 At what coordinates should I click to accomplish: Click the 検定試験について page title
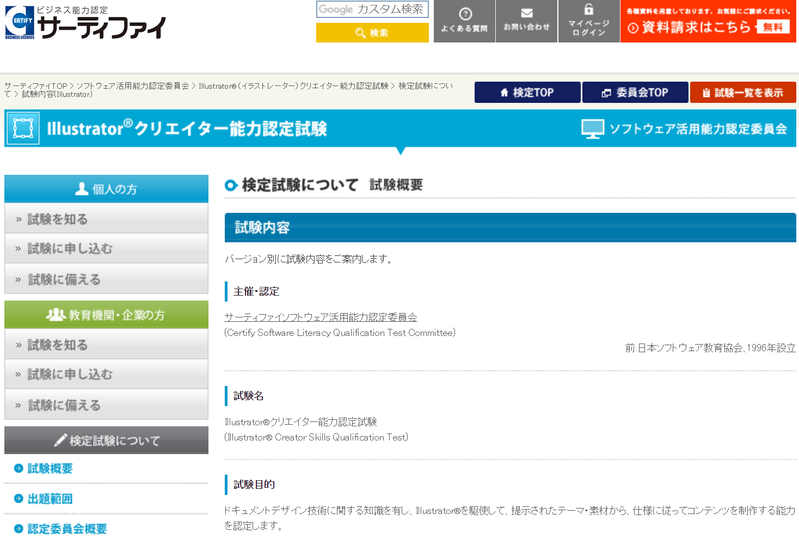[x=300, y=185]
